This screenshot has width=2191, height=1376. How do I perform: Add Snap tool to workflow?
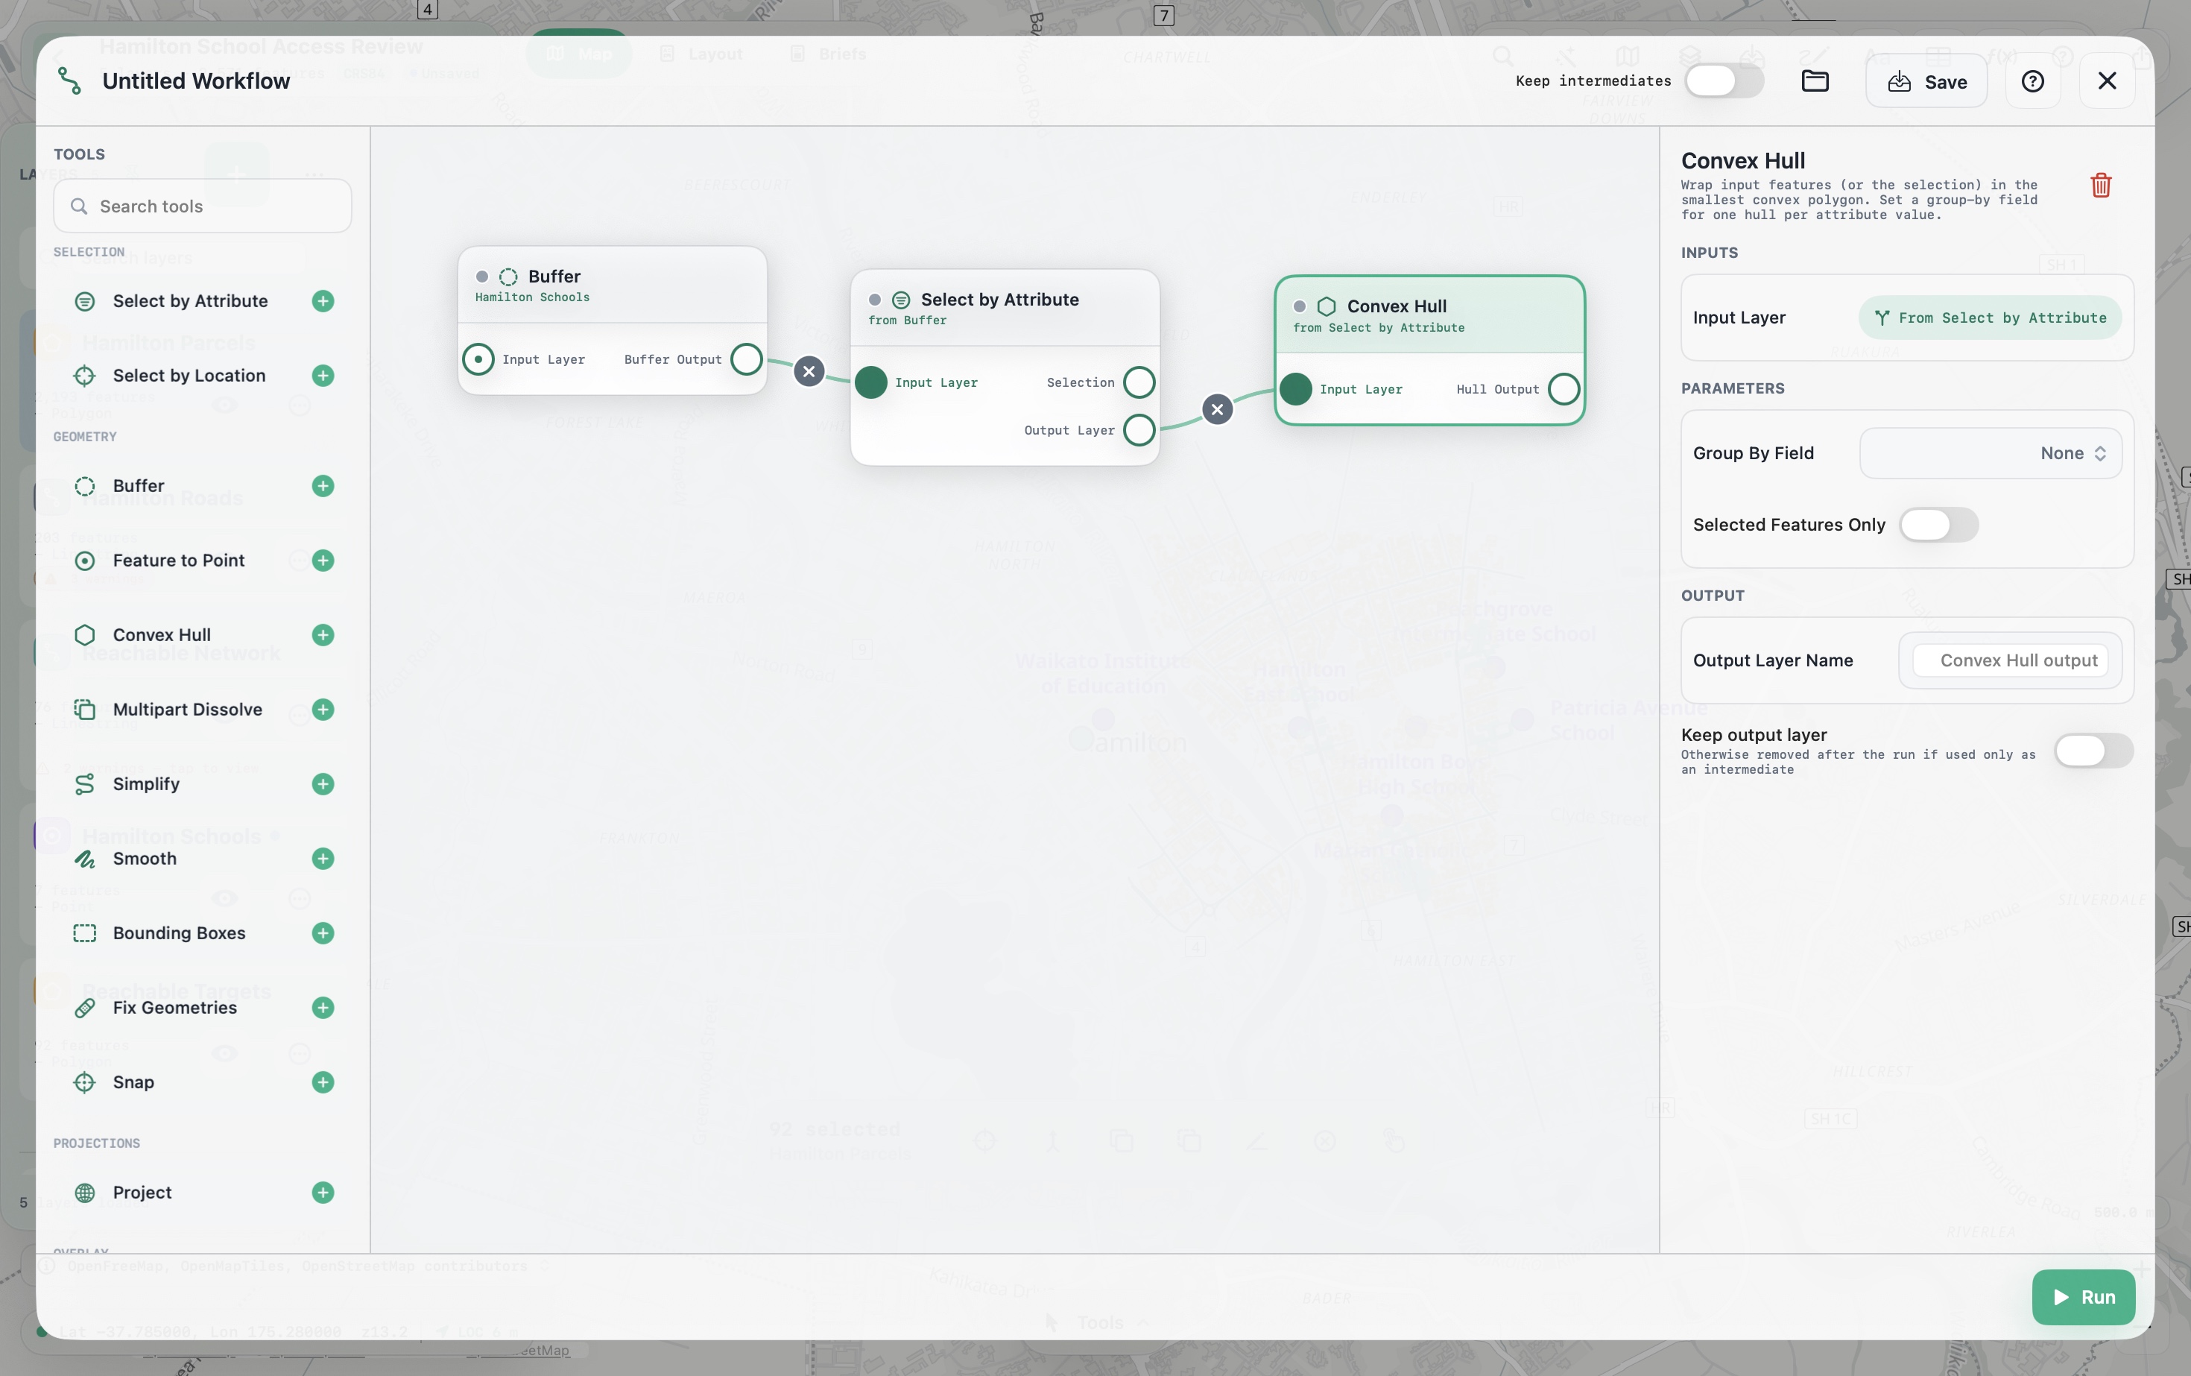[x=323, y=1083]
